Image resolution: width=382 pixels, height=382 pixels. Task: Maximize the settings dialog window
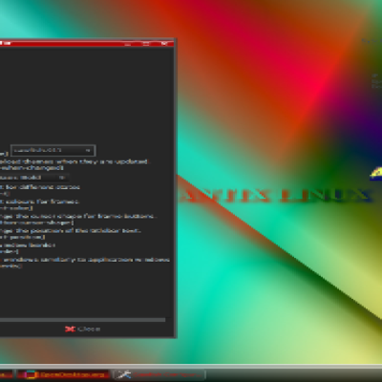click(146, 44)
